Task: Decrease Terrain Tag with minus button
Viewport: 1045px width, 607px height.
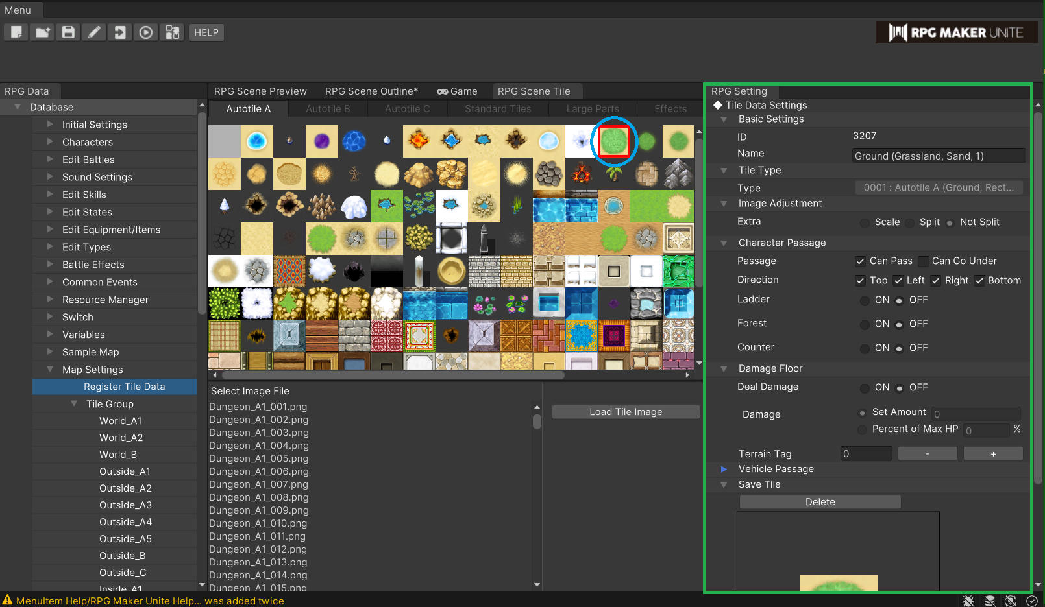Action: (x=928, y=453)
